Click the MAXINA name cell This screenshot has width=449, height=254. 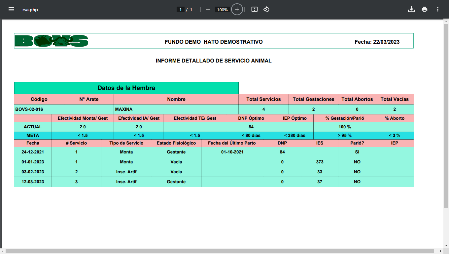(x=124, y=109)
